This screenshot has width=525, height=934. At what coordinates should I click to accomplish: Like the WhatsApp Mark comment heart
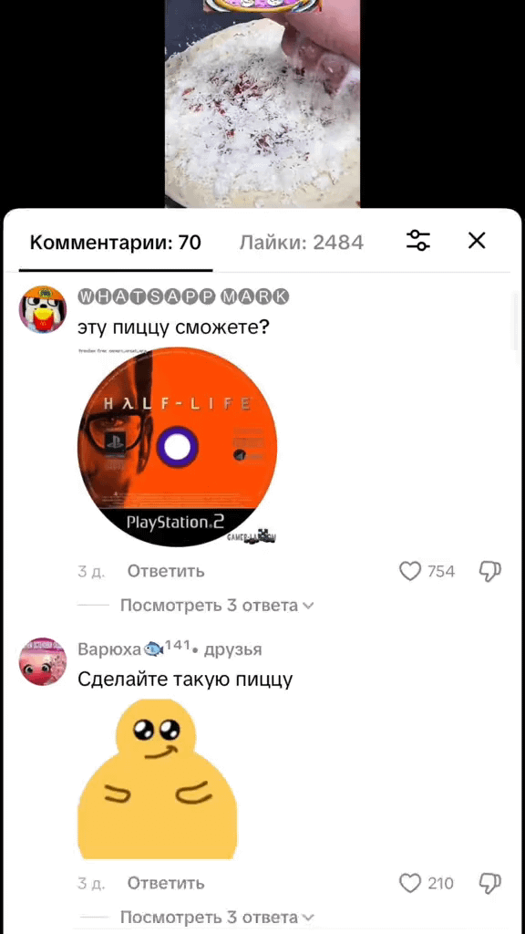410,571
